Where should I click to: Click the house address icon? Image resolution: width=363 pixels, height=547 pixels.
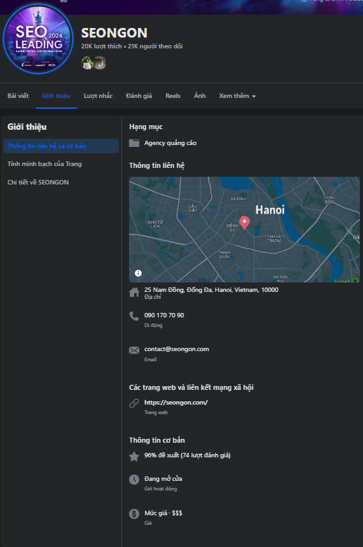[x=134, y=293]
